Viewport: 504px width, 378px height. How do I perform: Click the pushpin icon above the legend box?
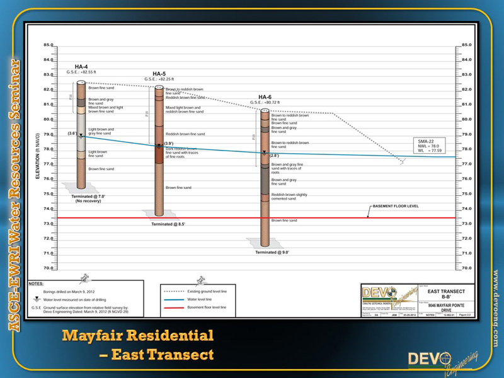pos(202,279)
